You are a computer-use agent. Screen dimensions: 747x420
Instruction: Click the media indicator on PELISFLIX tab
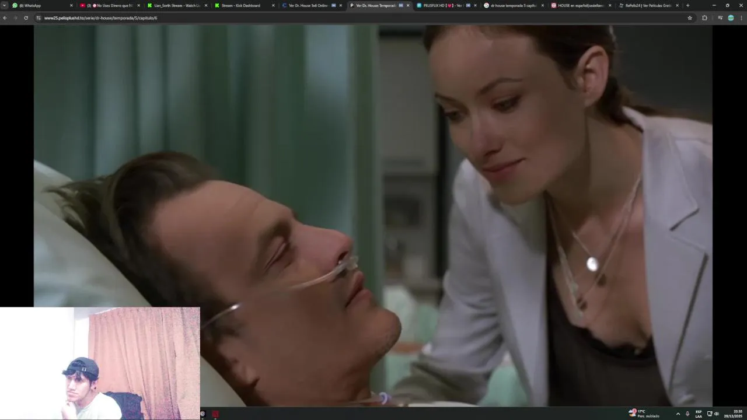pos(468,5)
